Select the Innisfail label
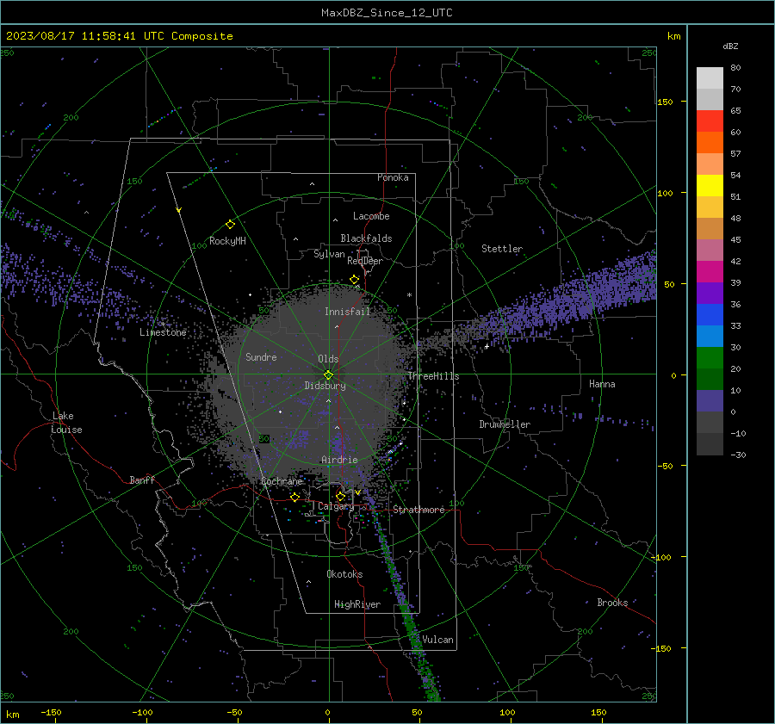The width and height of the screenshot is (775, 724). 348,312
